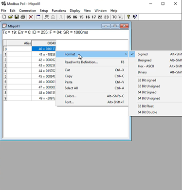Expand the Format submenu arrow

(x=126, y=54)
